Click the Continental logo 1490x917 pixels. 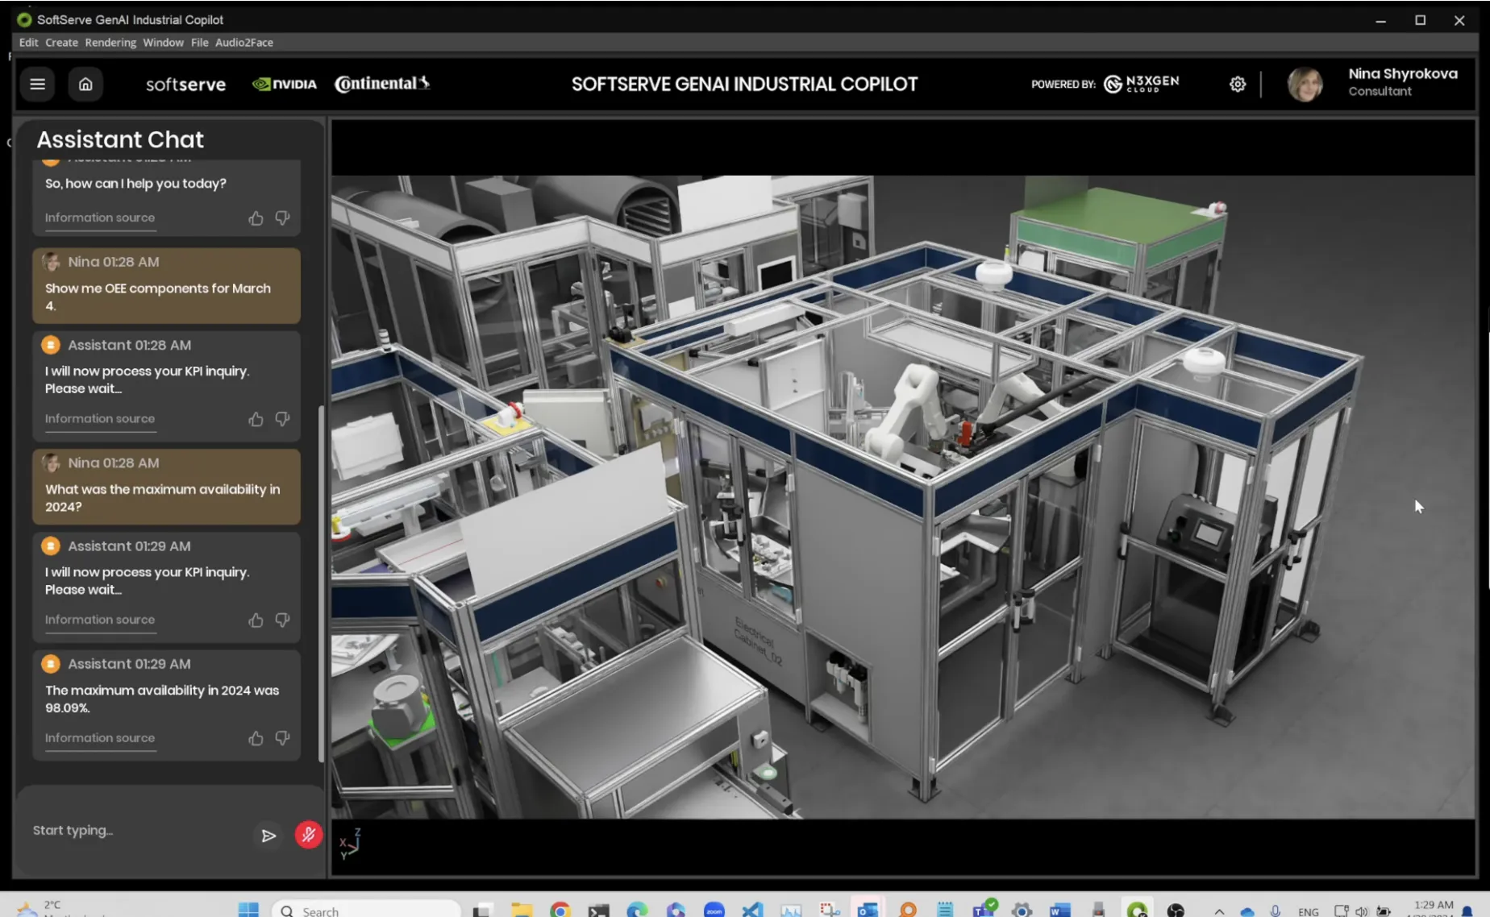382,83
